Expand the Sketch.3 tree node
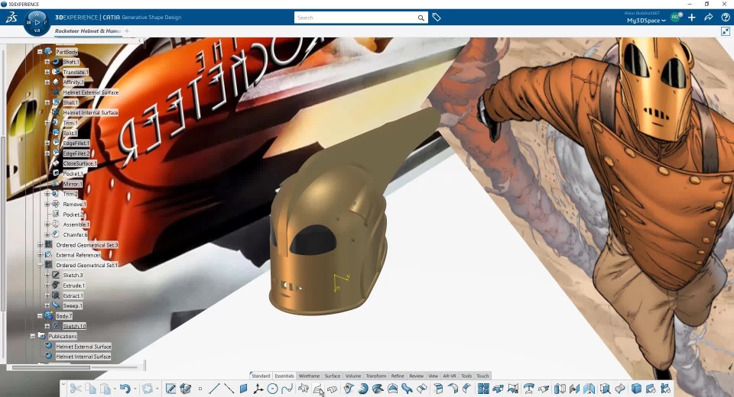This screenshot has height=397, width=734. 47,276
